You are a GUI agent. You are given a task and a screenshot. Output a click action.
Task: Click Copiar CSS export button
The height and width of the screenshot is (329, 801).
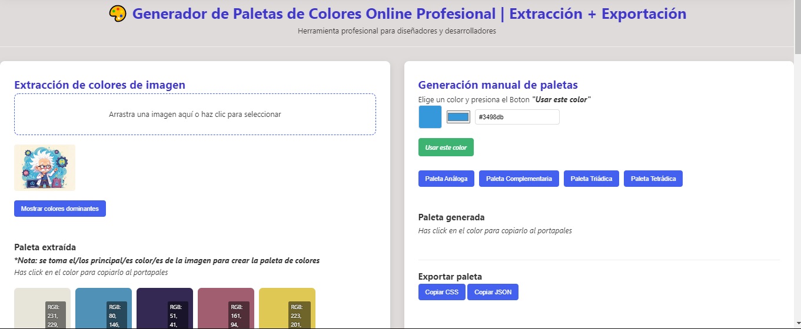click(442, 292)
